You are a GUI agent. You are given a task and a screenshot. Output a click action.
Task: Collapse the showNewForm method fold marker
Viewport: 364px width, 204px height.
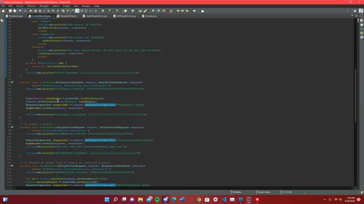click(x=13, y=127)
